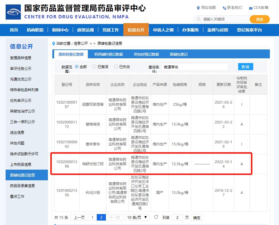This screenshot has width=279, height=225.
Task: Click the blue 查询 button
Action: [245, 67]
